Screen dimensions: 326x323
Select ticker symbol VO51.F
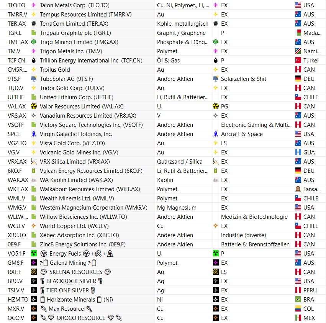[16, 253]
